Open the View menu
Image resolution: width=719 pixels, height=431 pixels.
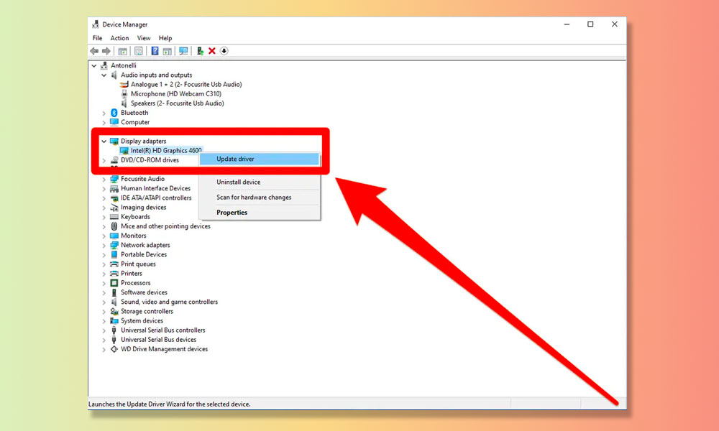[144, 38]
